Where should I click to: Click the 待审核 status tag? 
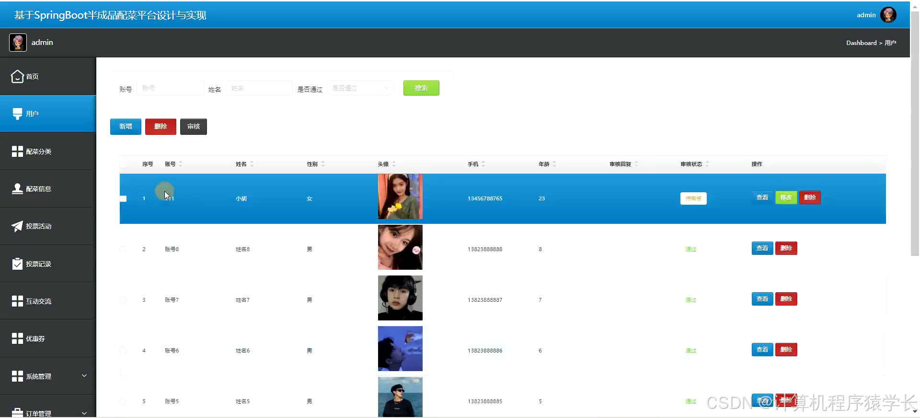(693, 198)
